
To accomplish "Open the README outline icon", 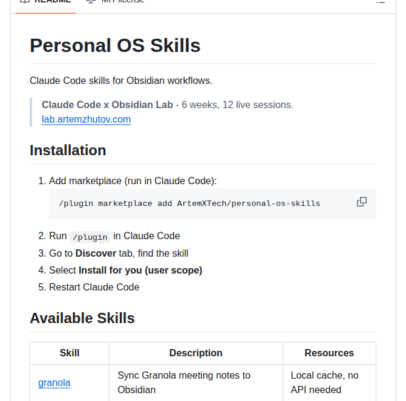I will [381, 2].
